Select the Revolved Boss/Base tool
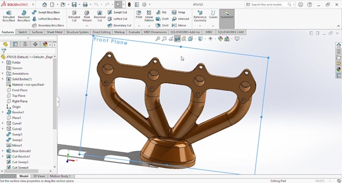Image resolution: width=342 pixels, height=183 pixels. tap(24, 16)
